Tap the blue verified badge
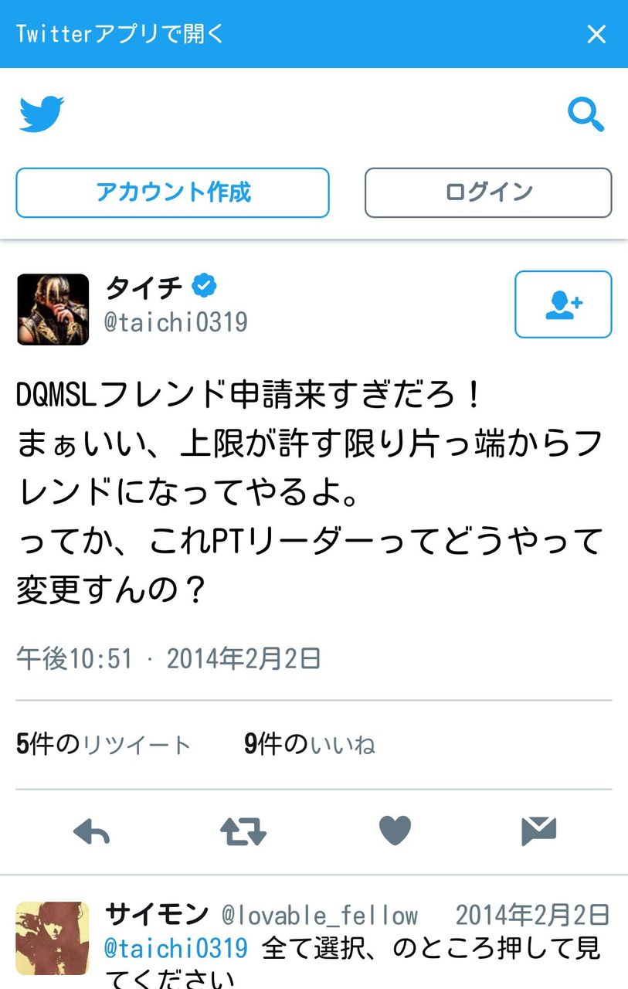628x989 pixels. (x=204, y=287)
